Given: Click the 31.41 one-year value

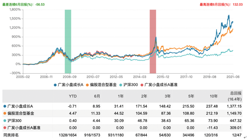Looking at the screenshot, I should [x=119, y=106].
